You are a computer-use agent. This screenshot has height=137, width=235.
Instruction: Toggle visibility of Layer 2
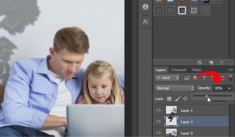158,121
